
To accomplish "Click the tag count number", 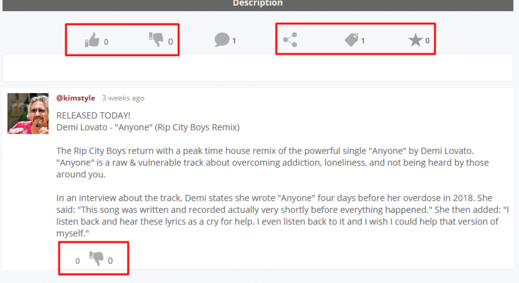I will click(363, 40).
